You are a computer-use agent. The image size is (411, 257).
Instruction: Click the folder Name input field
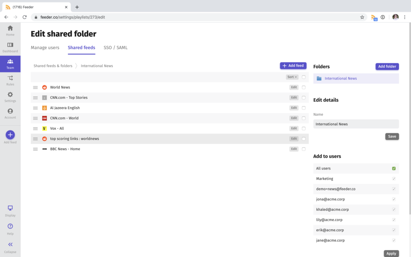(x=356, y=124)
